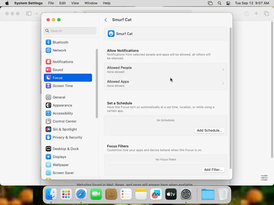This screenshot has height=205, width=274.
Task: Open the Edit menu
Action: 62,3
